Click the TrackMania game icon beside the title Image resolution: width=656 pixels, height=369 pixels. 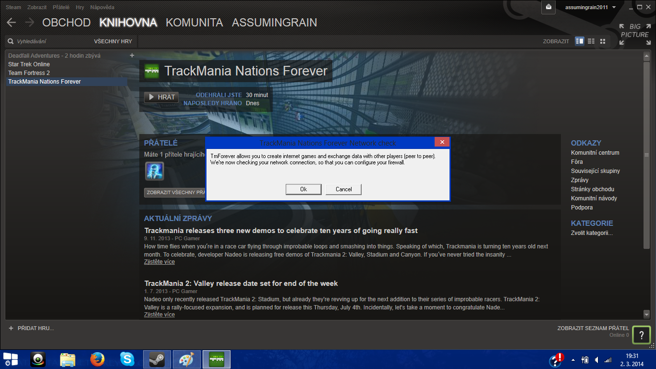[x=152, y=71]
